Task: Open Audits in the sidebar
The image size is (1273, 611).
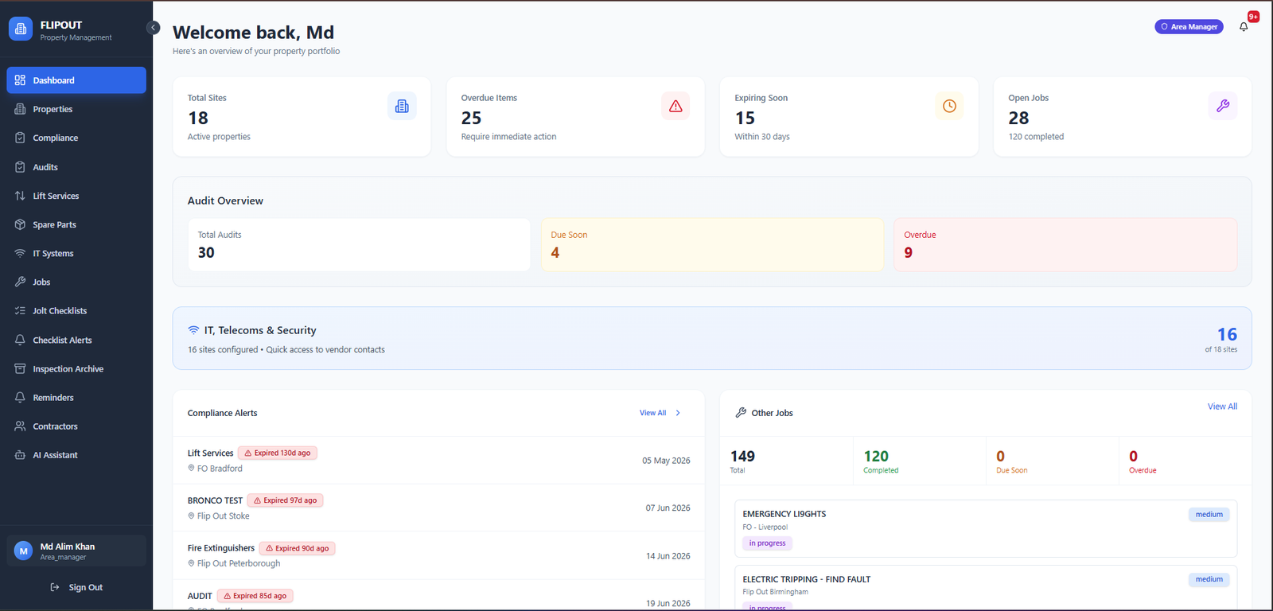Action: click(76, 167)
